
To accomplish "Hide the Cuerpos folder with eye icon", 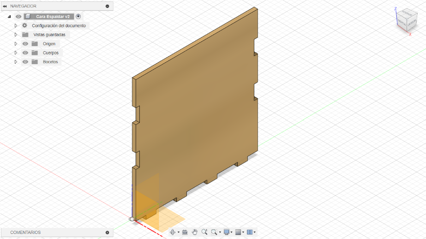I will point(25,53).
